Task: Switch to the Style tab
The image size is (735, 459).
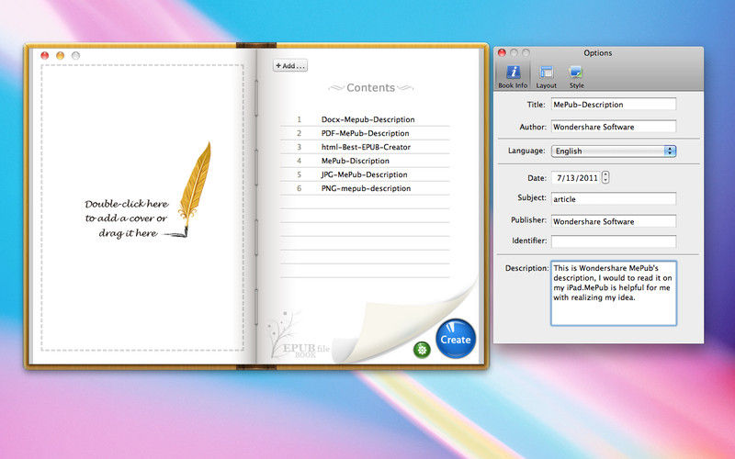Action: pos(576,77)
